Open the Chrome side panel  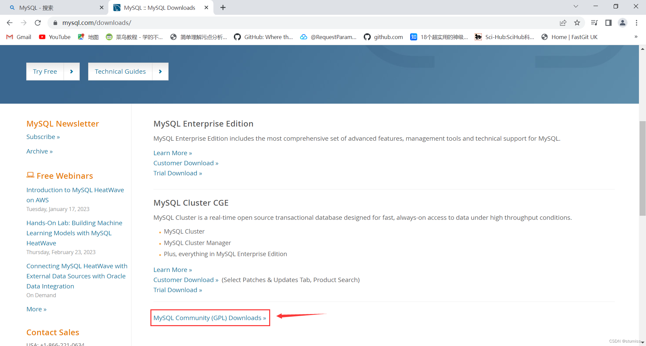(x=608, y=23)
